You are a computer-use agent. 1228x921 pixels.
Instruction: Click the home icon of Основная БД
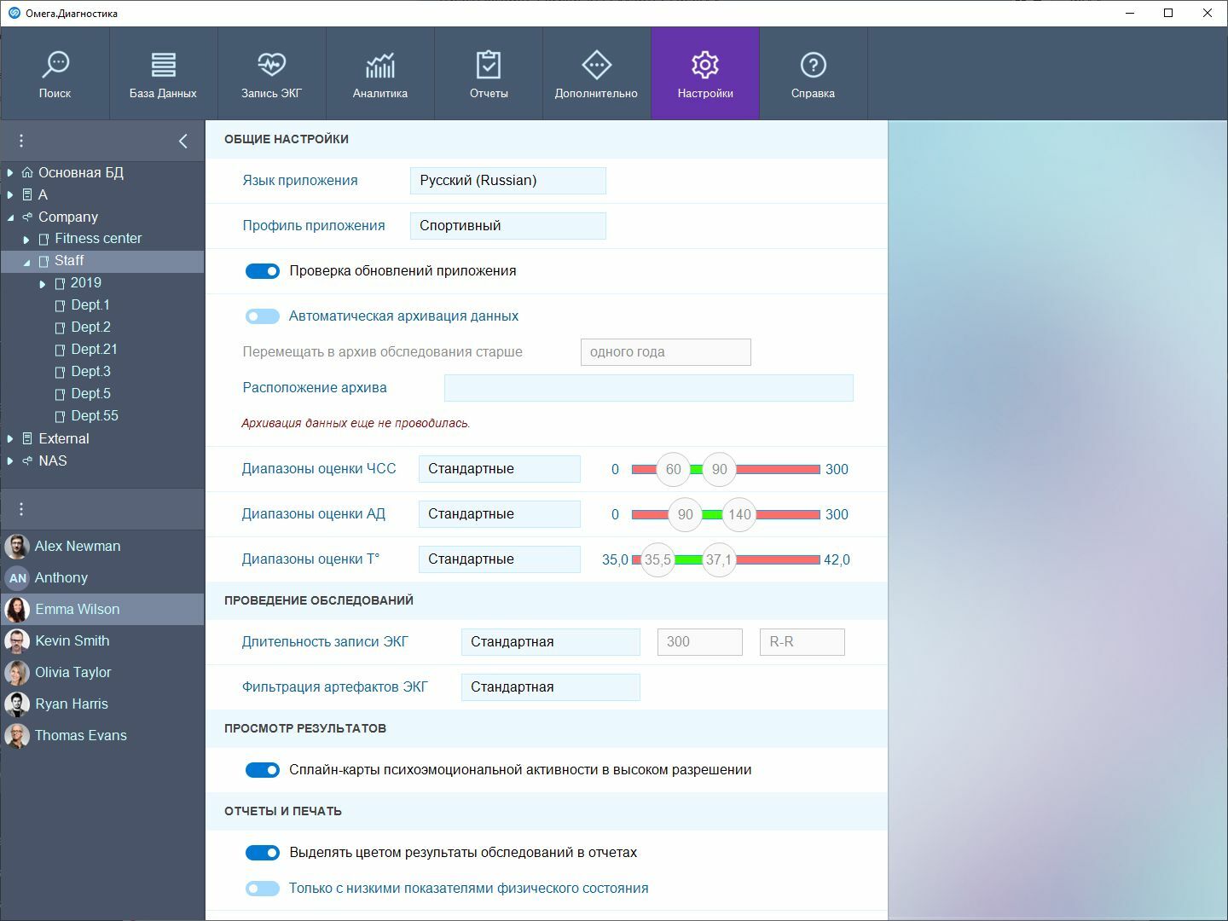pyautogui.click(x=27, y=172)
